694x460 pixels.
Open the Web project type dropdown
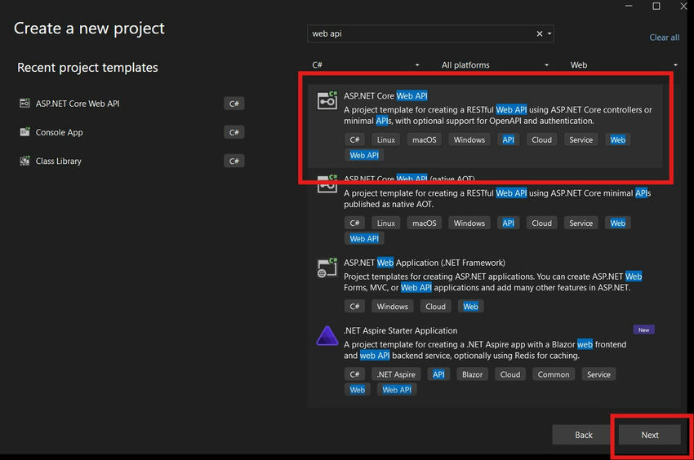tap(623, 65)
